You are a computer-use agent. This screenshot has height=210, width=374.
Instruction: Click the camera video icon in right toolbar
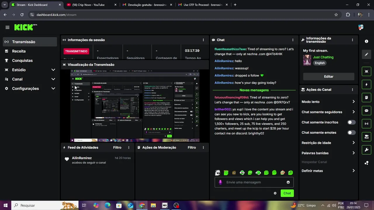pyautogui.click(x=366, y=136)
